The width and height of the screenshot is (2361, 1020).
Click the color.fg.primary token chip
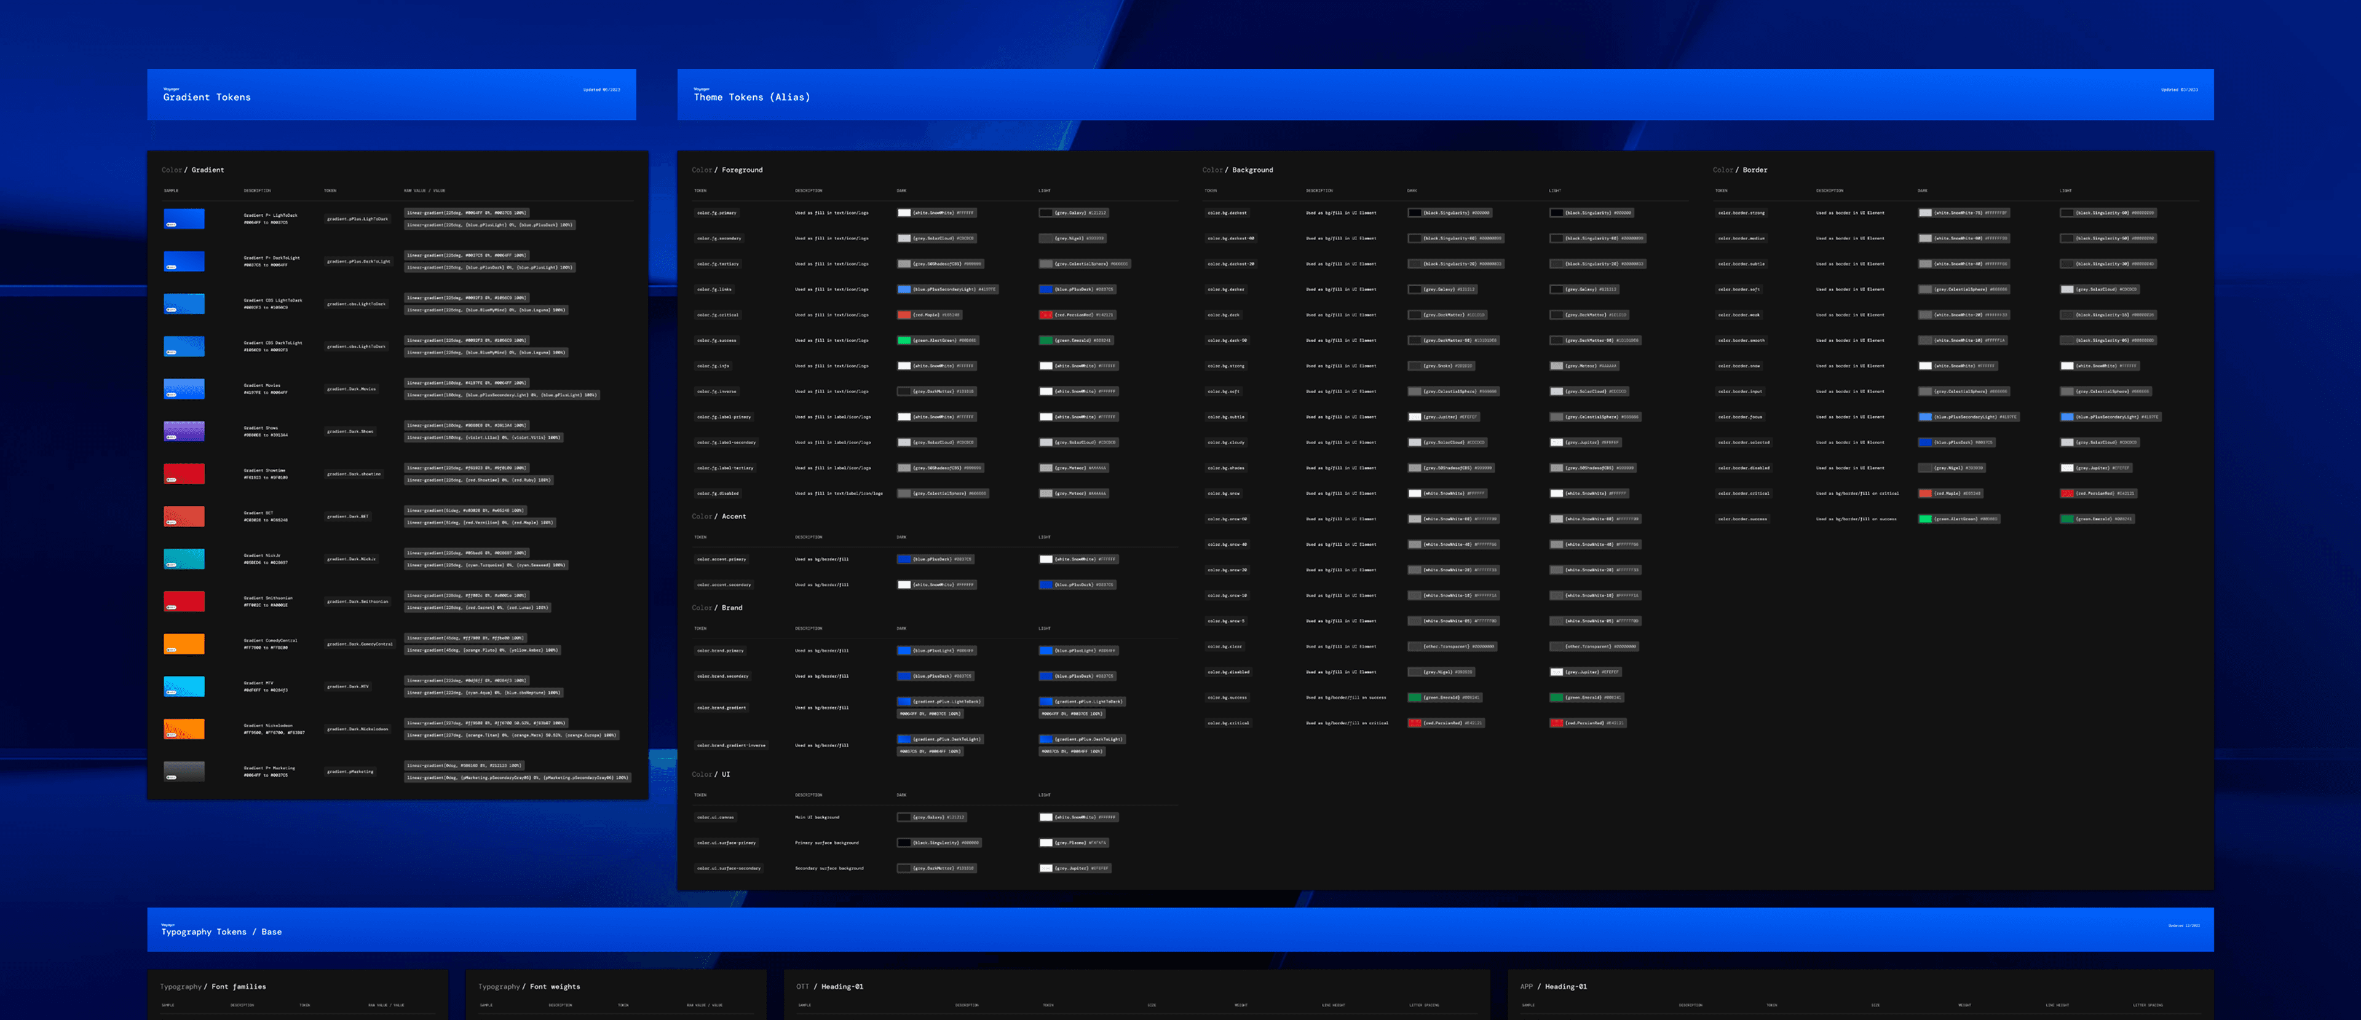pos(717,213)
